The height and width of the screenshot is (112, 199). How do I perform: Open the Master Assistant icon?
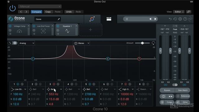click(92, 19)
